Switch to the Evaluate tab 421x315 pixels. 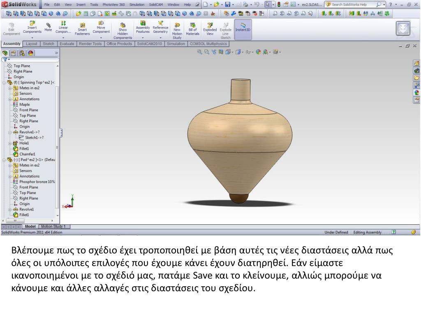(x=67, y=44)
